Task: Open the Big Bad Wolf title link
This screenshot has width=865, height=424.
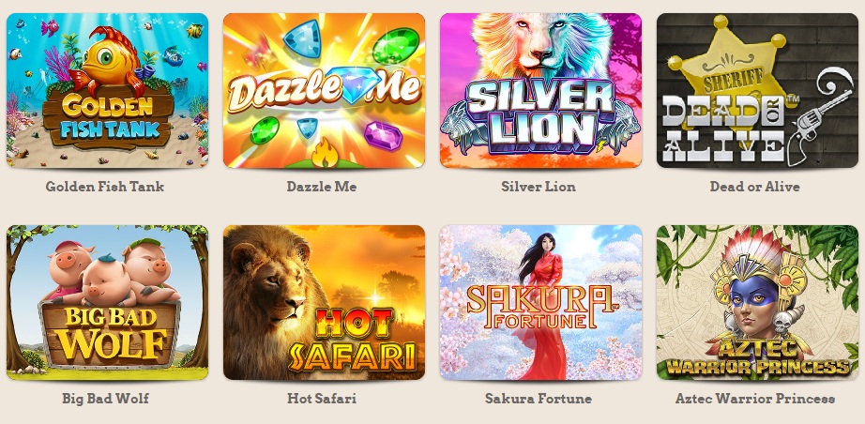Action: click(105, 398)
